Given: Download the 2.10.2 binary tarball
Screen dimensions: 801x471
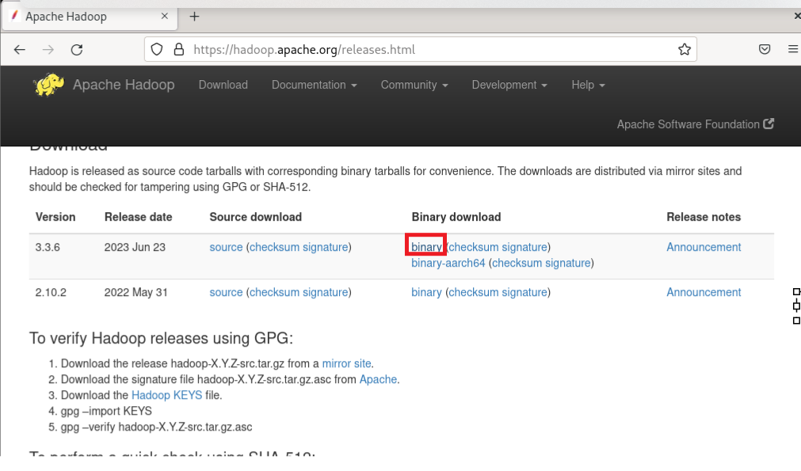Looking at the screenshot, I should click(426, 292).
